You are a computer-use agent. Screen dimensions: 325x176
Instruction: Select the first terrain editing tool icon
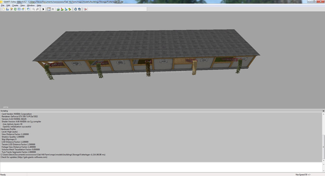pyautogui.click(x=58, y=9)
